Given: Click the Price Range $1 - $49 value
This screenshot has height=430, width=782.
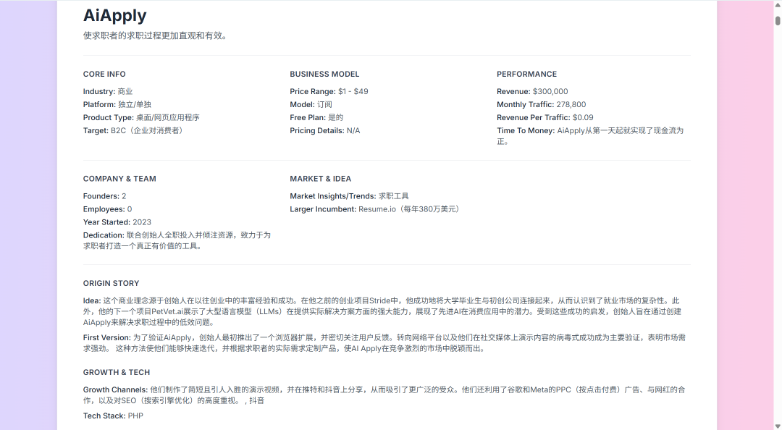Looking at the screenshot, I should [353, 91].
